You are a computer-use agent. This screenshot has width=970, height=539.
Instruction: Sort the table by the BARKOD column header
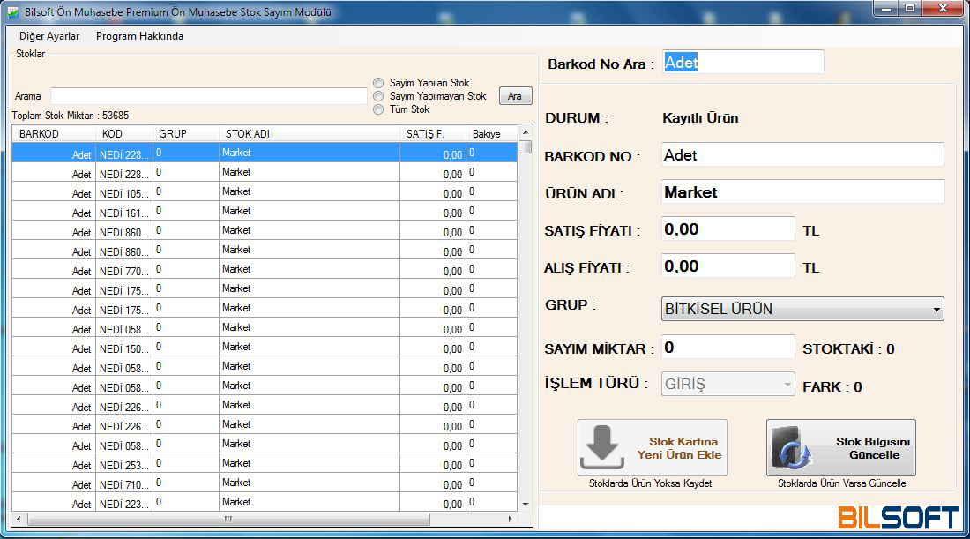pyautogui.click(x=54, y=134)
